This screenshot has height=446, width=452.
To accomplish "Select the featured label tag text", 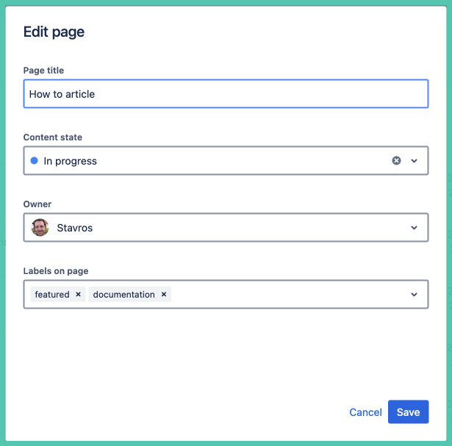I will 51,295.
